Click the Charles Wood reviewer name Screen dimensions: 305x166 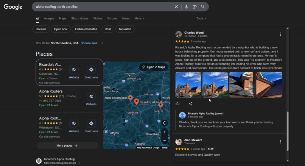(x=194, y=33)
